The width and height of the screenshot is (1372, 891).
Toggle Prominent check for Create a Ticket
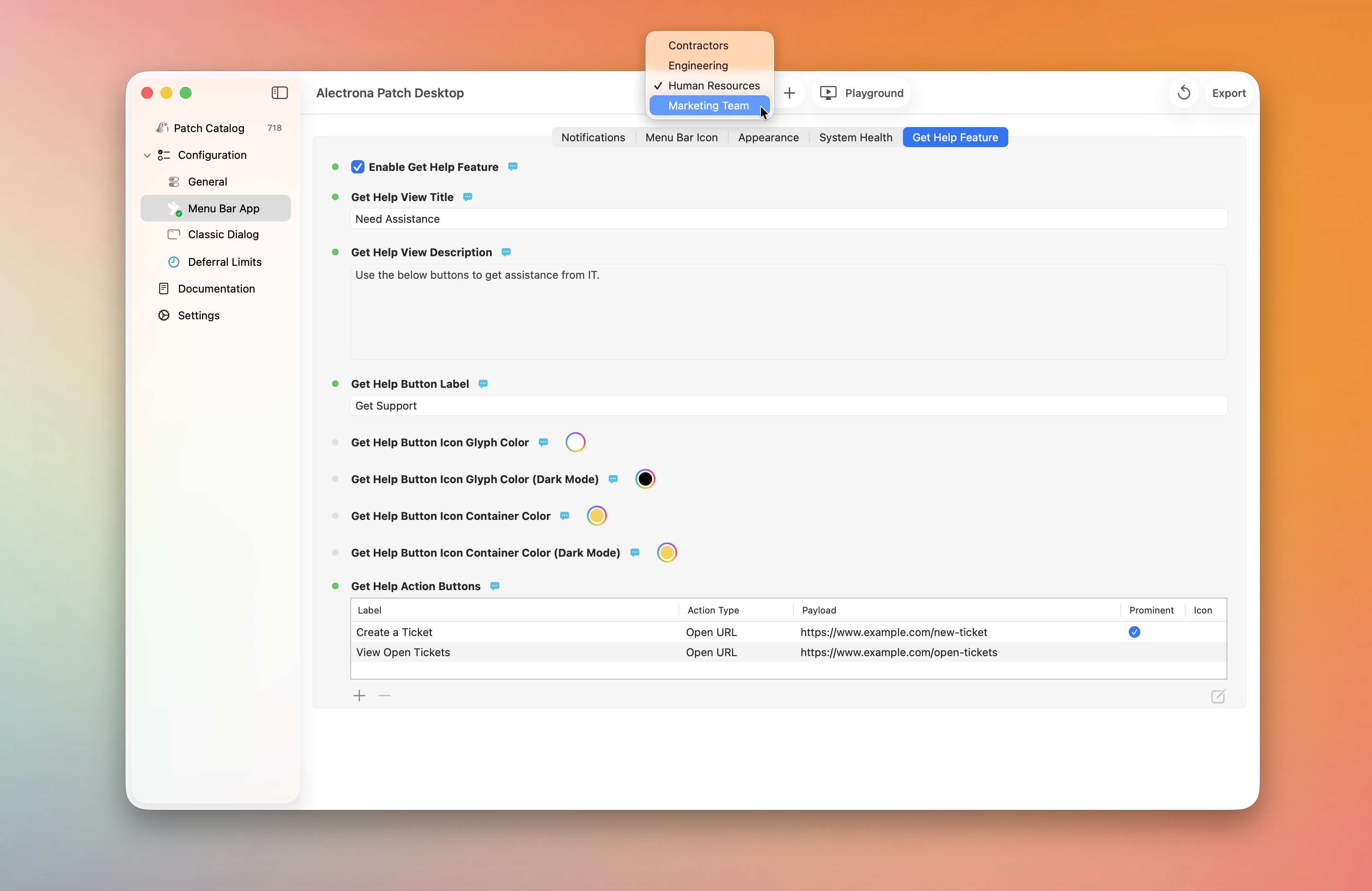[1134, 632]
